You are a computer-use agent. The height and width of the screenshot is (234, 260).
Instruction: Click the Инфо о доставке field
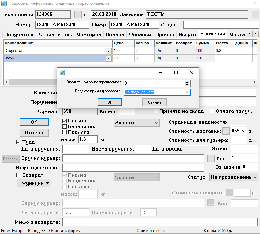pos(133,168)
